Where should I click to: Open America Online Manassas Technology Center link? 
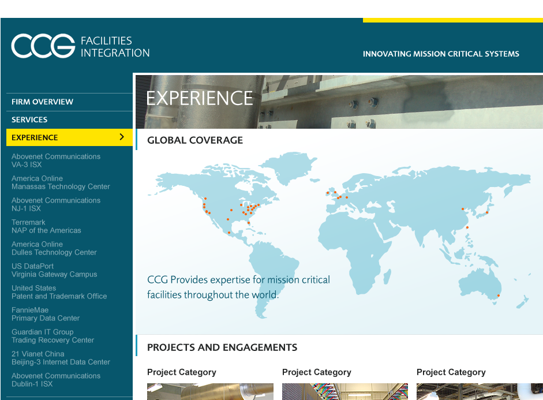pos(61,182)
